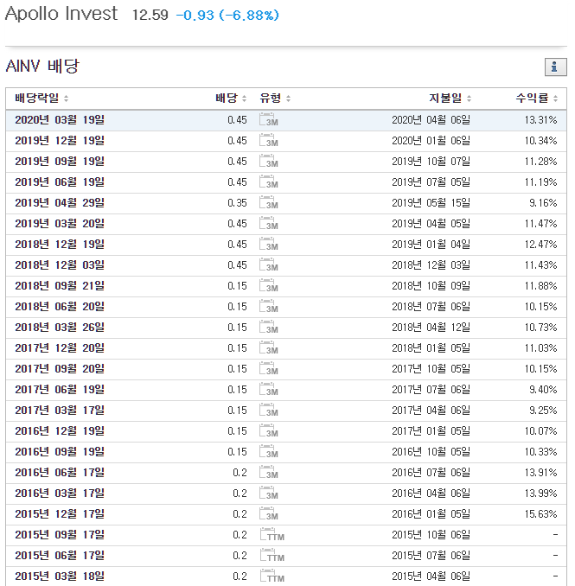
Task: Click 3M calendar icon in 2017년 03월 17일 row
Action: [x=269, y=410]
